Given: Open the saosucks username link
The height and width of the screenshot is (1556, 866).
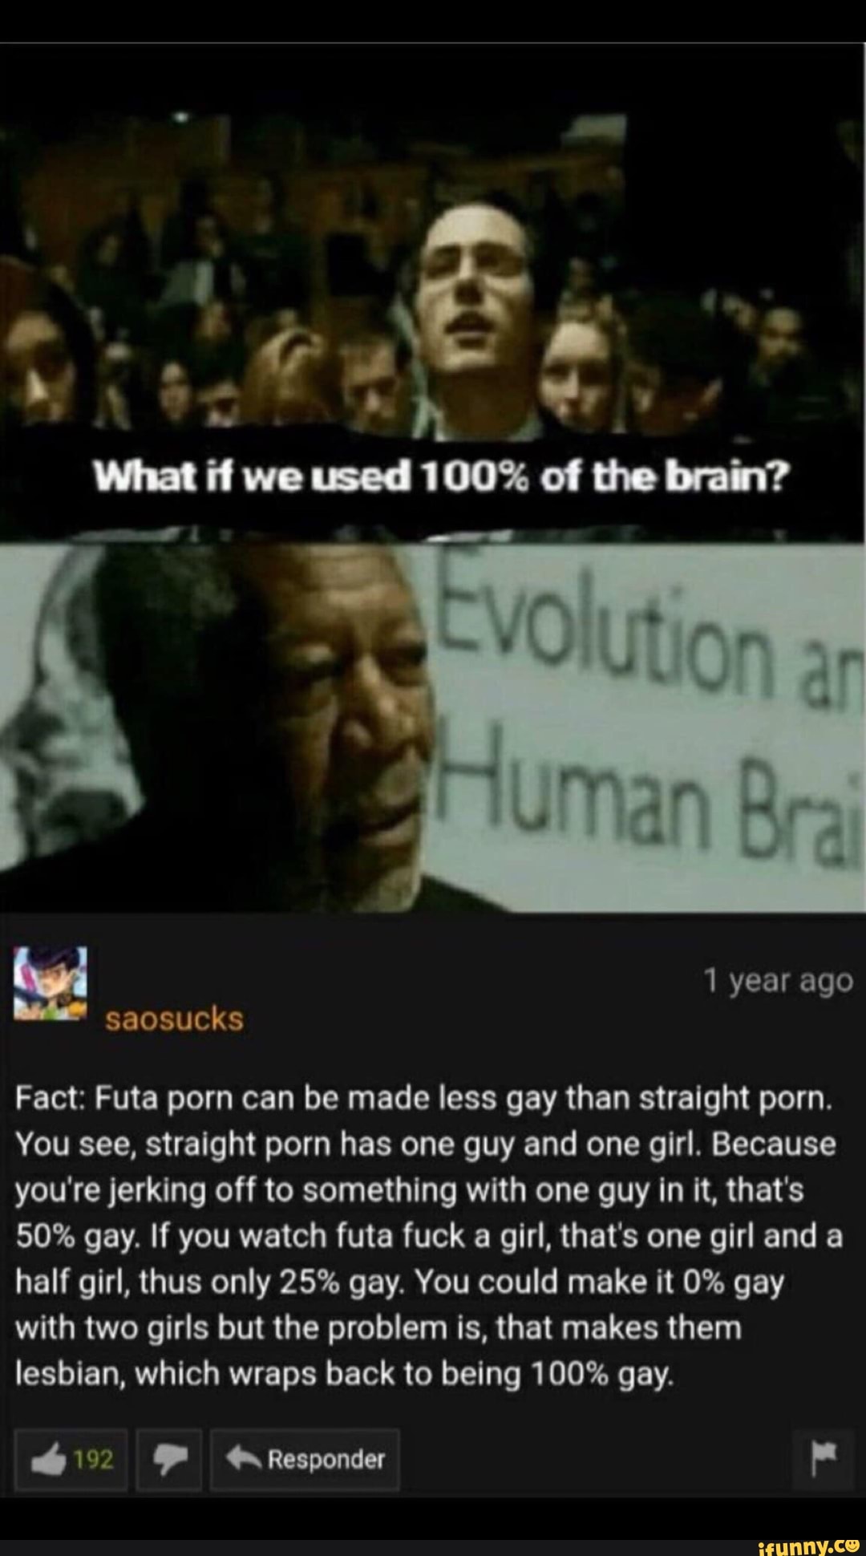Looking at the screenshot, I should point(175,1019).
